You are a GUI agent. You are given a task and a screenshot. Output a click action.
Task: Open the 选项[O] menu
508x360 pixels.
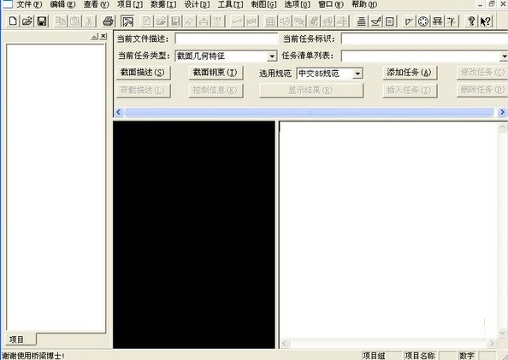pyautogui.click(x=297, y=4)
